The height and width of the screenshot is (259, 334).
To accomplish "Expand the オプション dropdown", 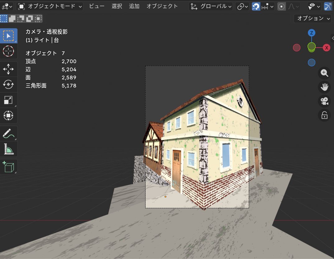I will pos(313,18).
